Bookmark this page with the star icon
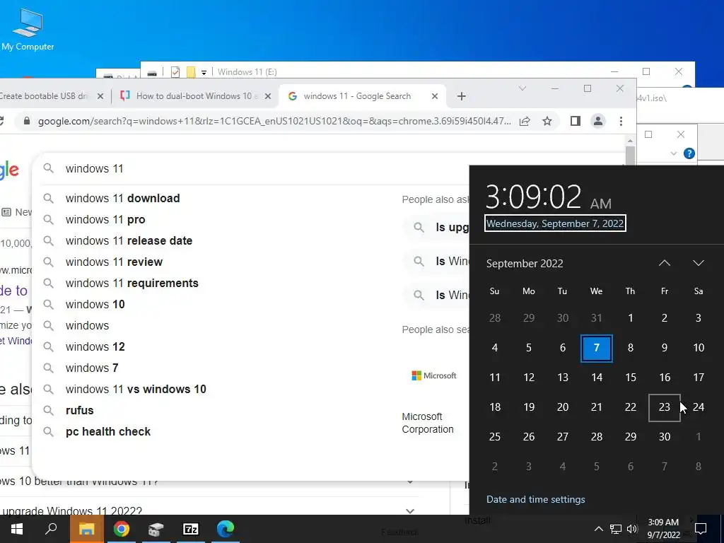724x543 pixels. [x=547, y=122]
